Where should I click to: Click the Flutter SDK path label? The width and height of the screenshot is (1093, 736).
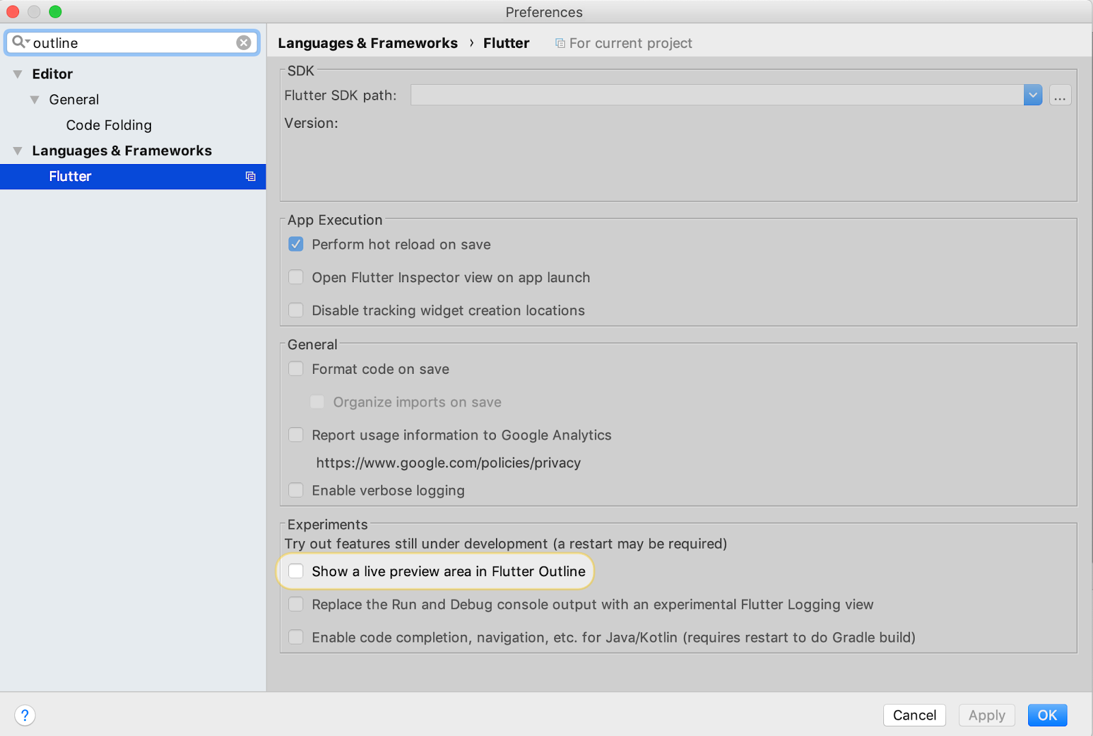[x=340, y=95]
